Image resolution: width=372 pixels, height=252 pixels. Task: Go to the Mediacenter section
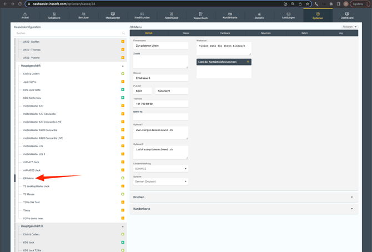tap(113, 16)
